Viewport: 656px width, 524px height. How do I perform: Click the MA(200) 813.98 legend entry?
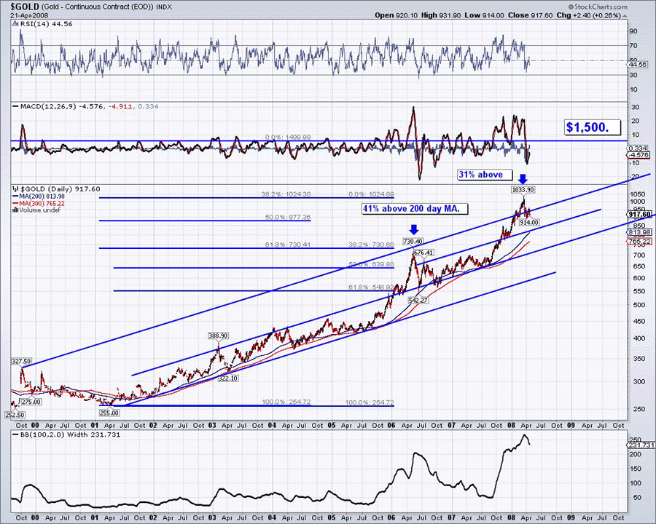pyautogui.click(x=36, y=196)
